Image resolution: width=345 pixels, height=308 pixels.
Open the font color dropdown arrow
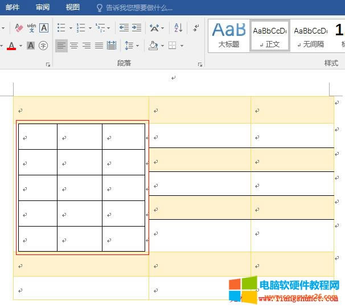click(20, 46)
